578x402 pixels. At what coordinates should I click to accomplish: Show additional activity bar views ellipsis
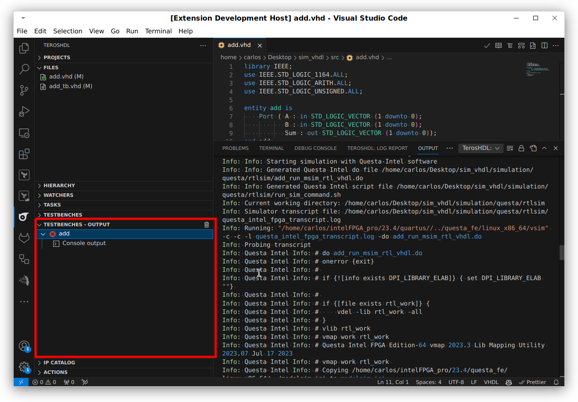(24, 302)
